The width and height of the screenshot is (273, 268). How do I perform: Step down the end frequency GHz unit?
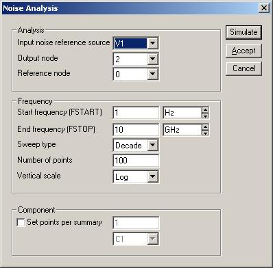[x=205, y=133]
